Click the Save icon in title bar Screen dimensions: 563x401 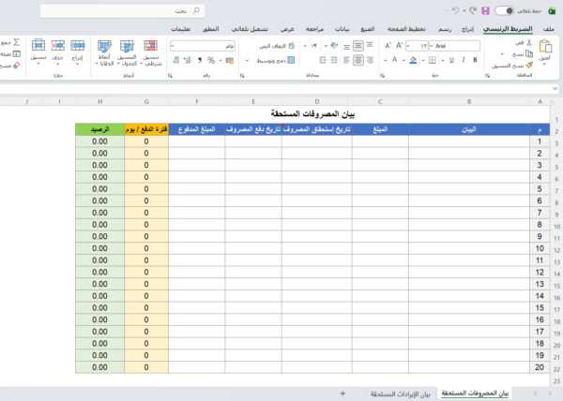[x=486, y=11]
